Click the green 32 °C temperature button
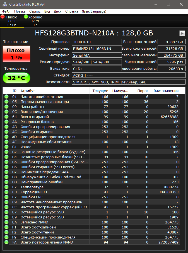This screenshot has width=188, height=253. pos(16,78)
